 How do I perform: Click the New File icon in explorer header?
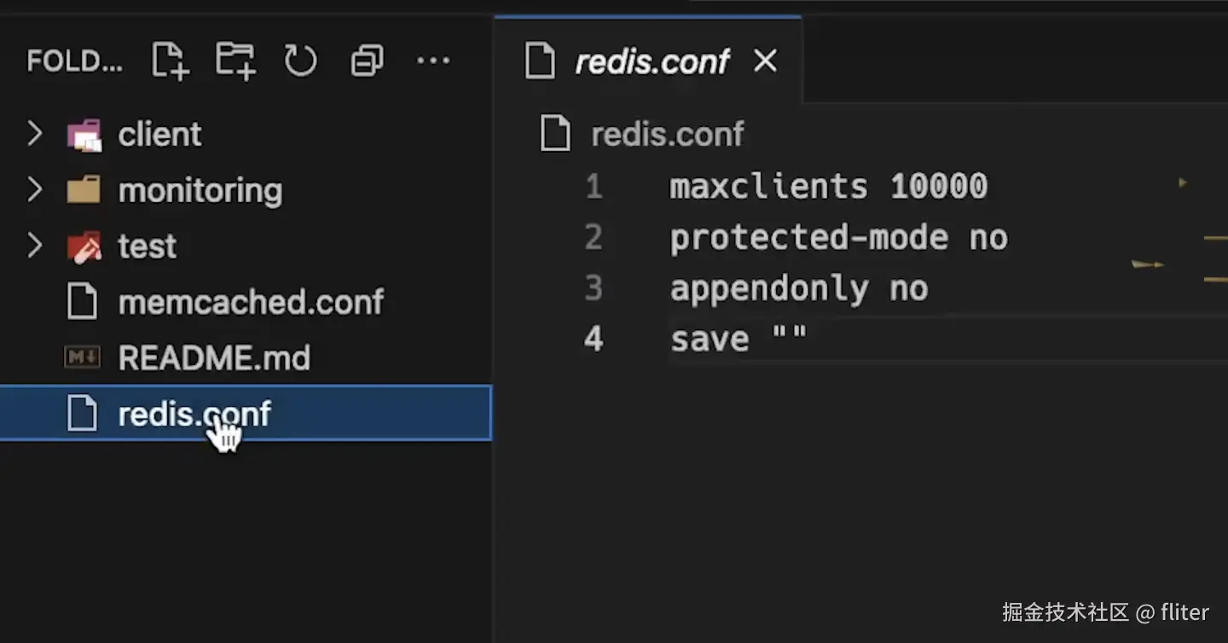[x=170, y=61]
